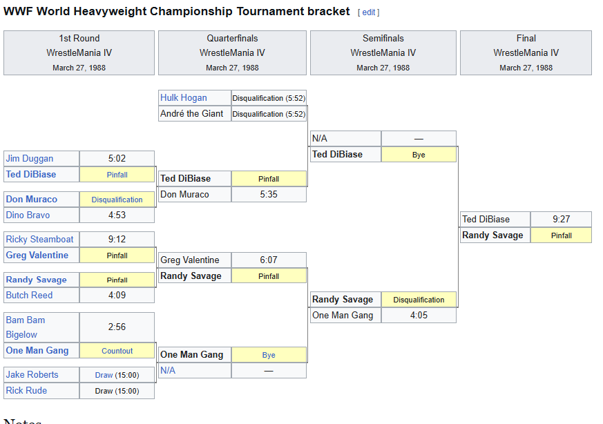Open the Jake Roberts link

click(x=32, y=374)
